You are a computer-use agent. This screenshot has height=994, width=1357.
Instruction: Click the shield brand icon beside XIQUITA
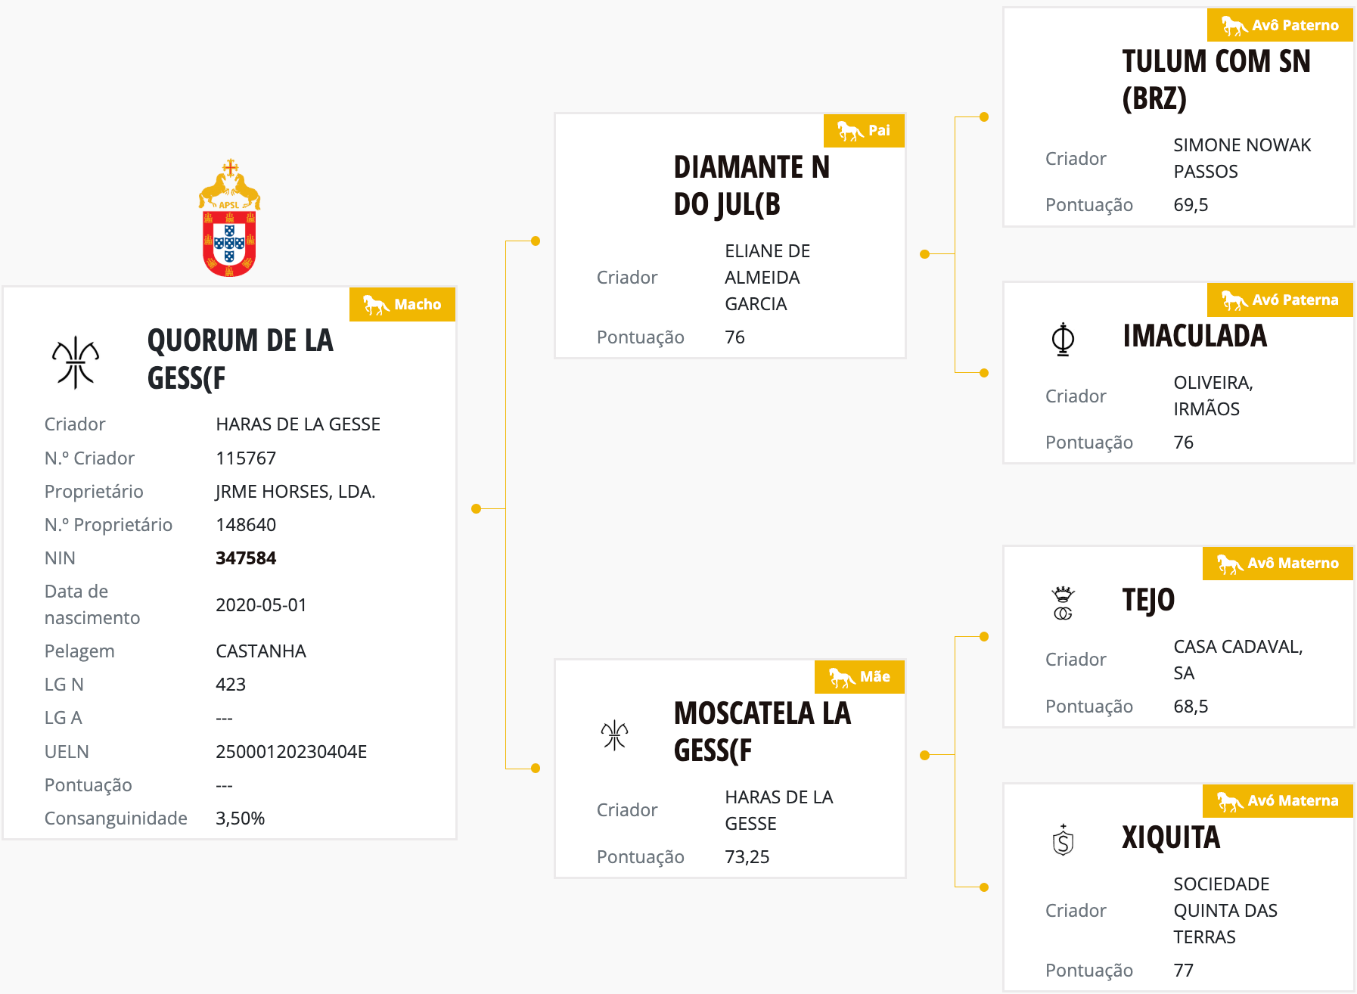(1063, 840)
